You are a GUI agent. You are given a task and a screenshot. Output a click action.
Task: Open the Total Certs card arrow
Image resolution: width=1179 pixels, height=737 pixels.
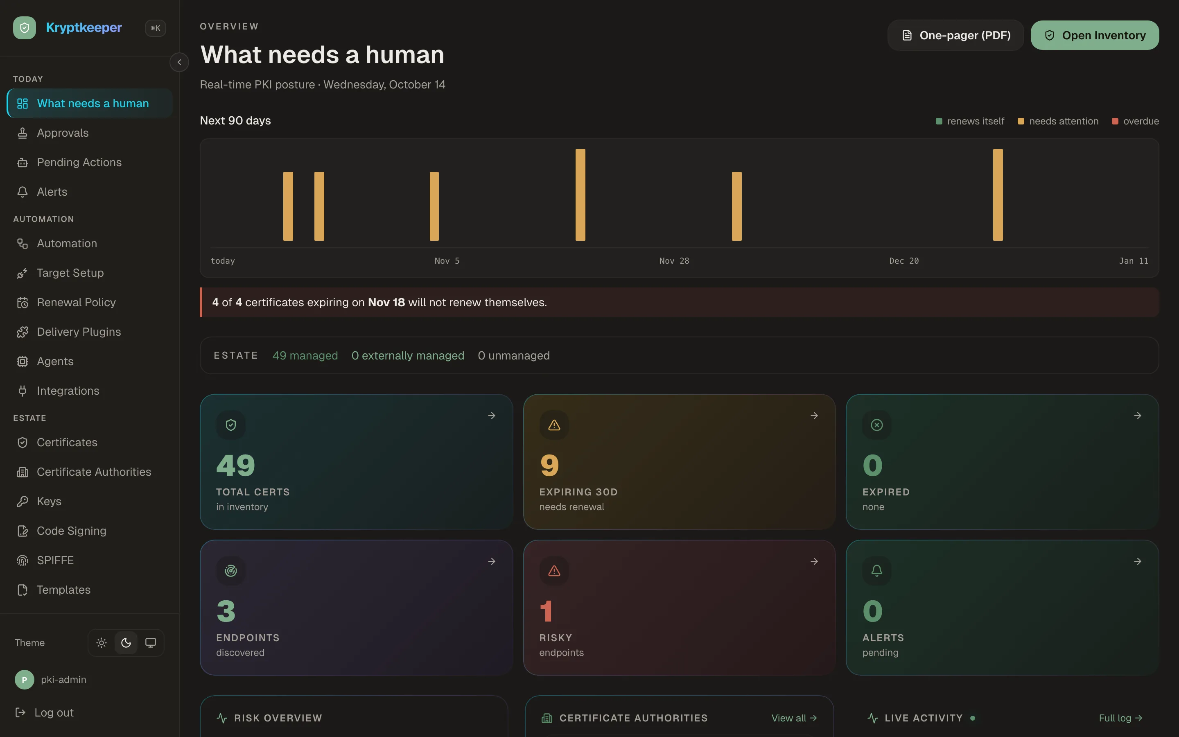(492, 416)
